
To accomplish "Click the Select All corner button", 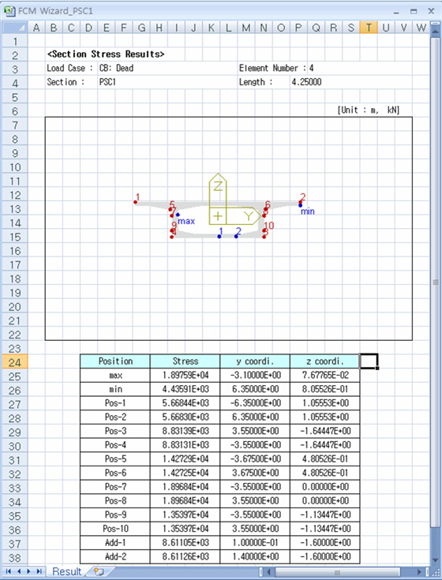I will (x=15, y=28).
